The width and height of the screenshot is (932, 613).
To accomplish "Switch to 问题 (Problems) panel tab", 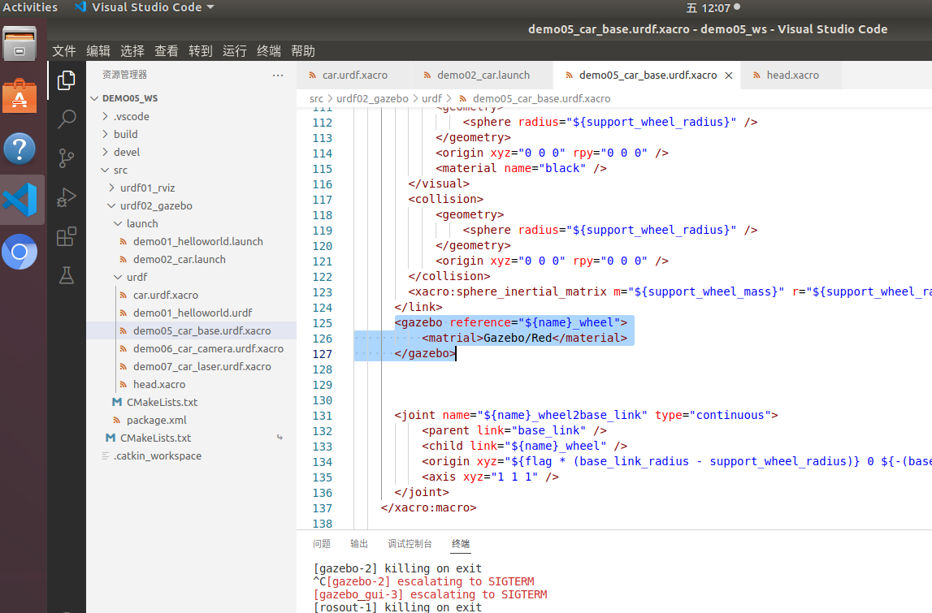I will 322,543.
